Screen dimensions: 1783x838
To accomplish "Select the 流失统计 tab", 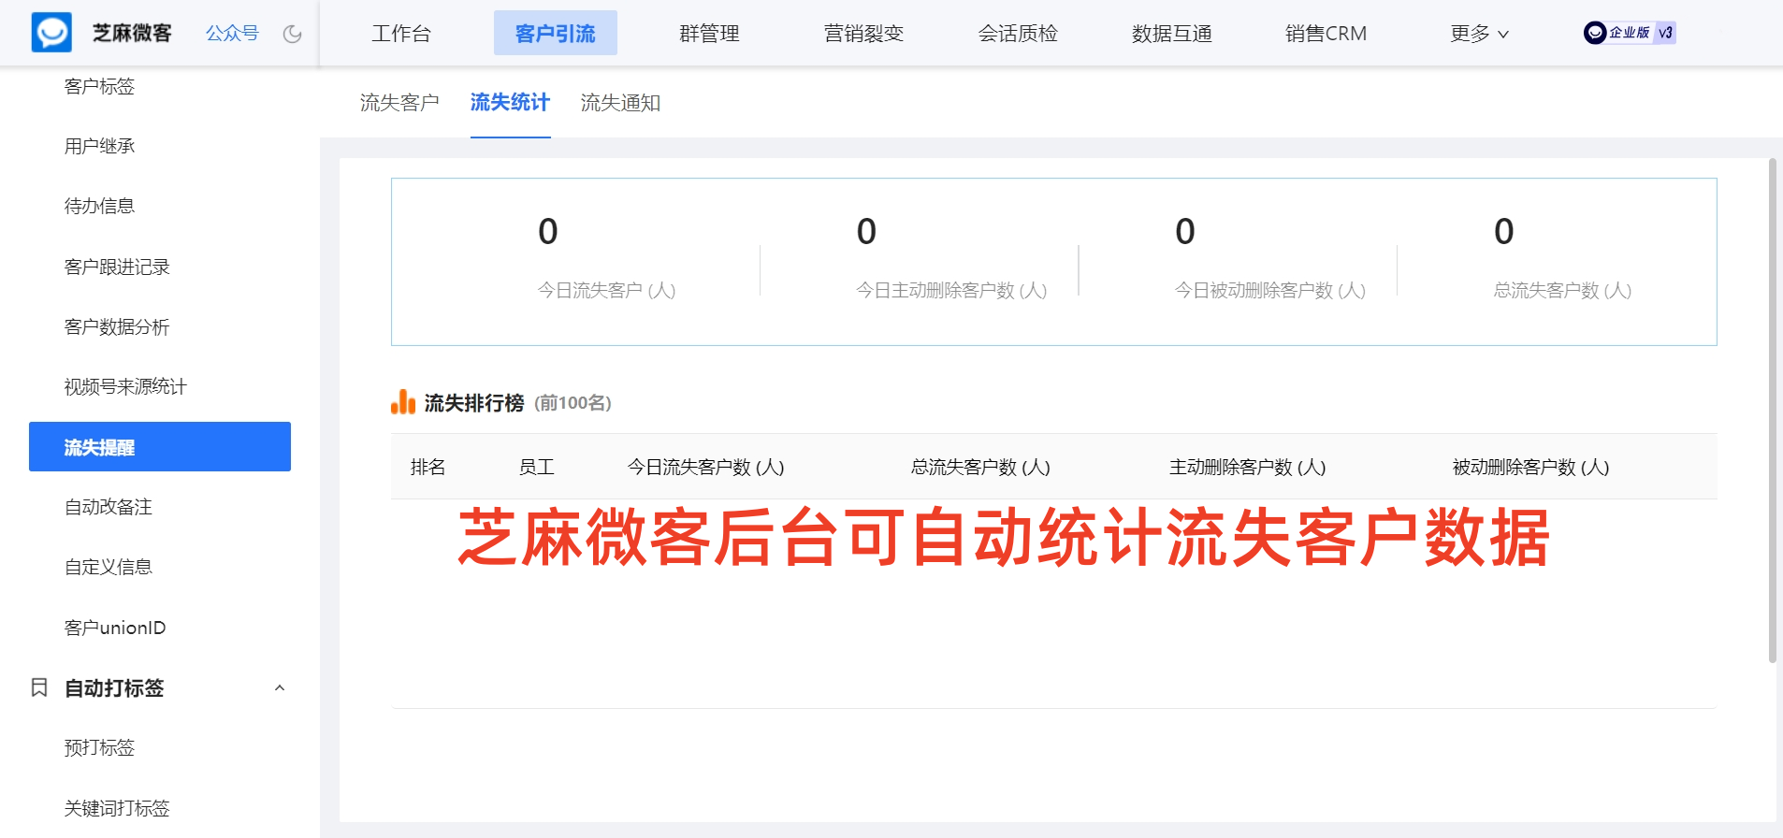I will 510,102.
